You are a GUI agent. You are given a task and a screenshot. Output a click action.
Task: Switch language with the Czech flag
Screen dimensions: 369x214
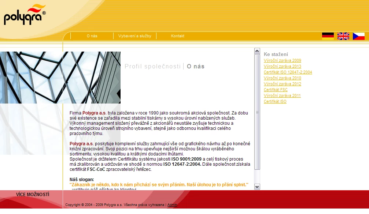click(359, 36)
